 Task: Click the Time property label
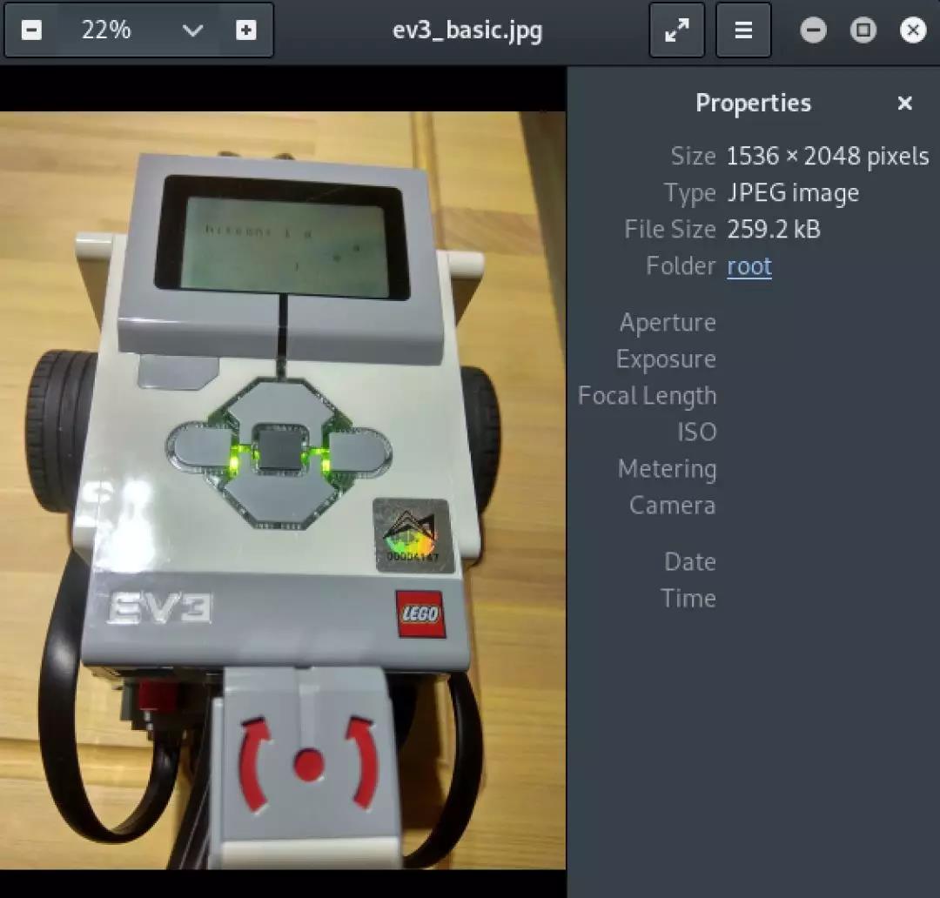(688, 599)
